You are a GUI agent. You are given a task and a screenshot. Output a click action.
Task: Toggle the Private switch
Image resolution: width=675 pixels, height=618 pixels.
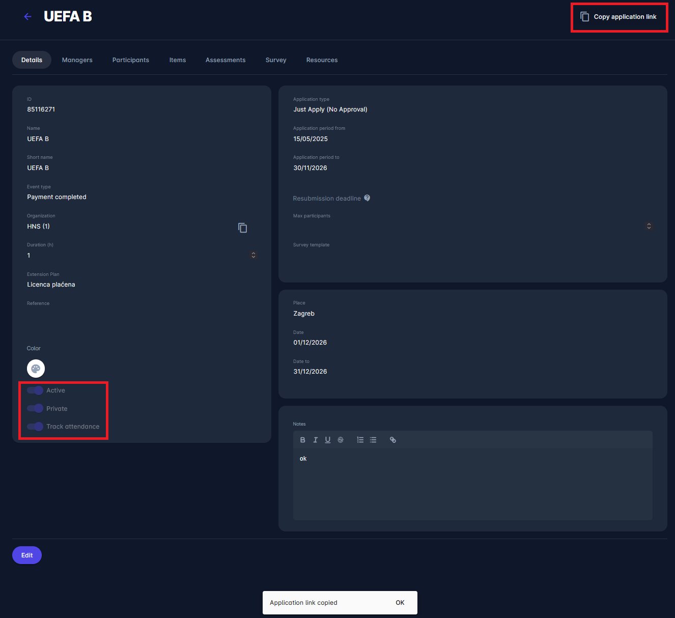click(35, 408)
